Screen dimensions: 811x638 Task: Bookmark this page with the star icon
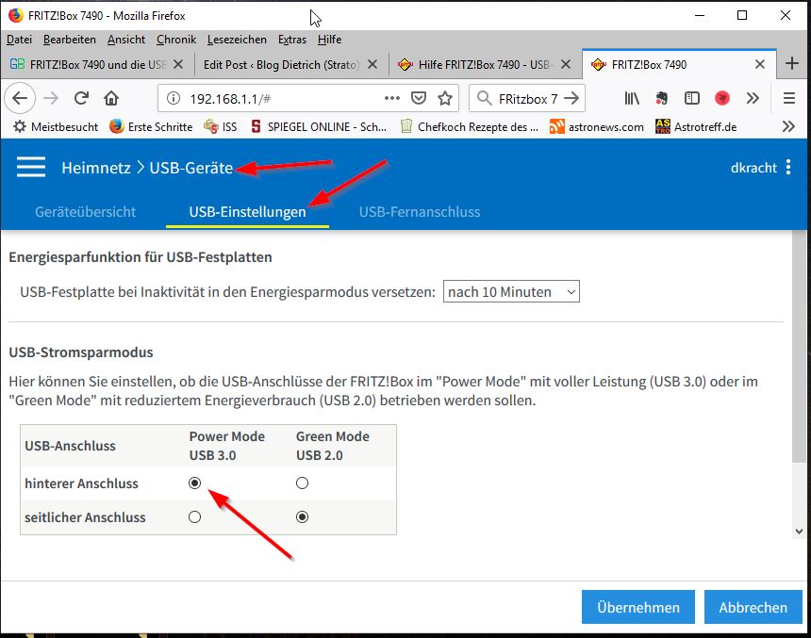[445, 98]
